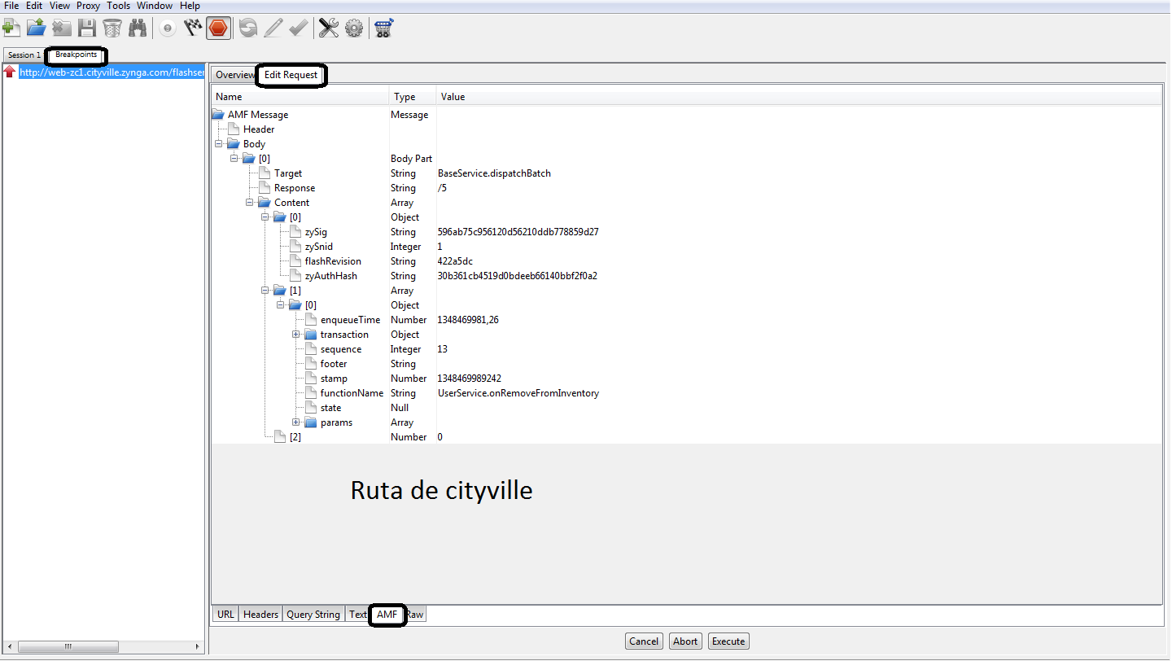
Task: Open Tools via the wrench and screwdriver icon
Action: pyautogui.click(x=329, y=28)
